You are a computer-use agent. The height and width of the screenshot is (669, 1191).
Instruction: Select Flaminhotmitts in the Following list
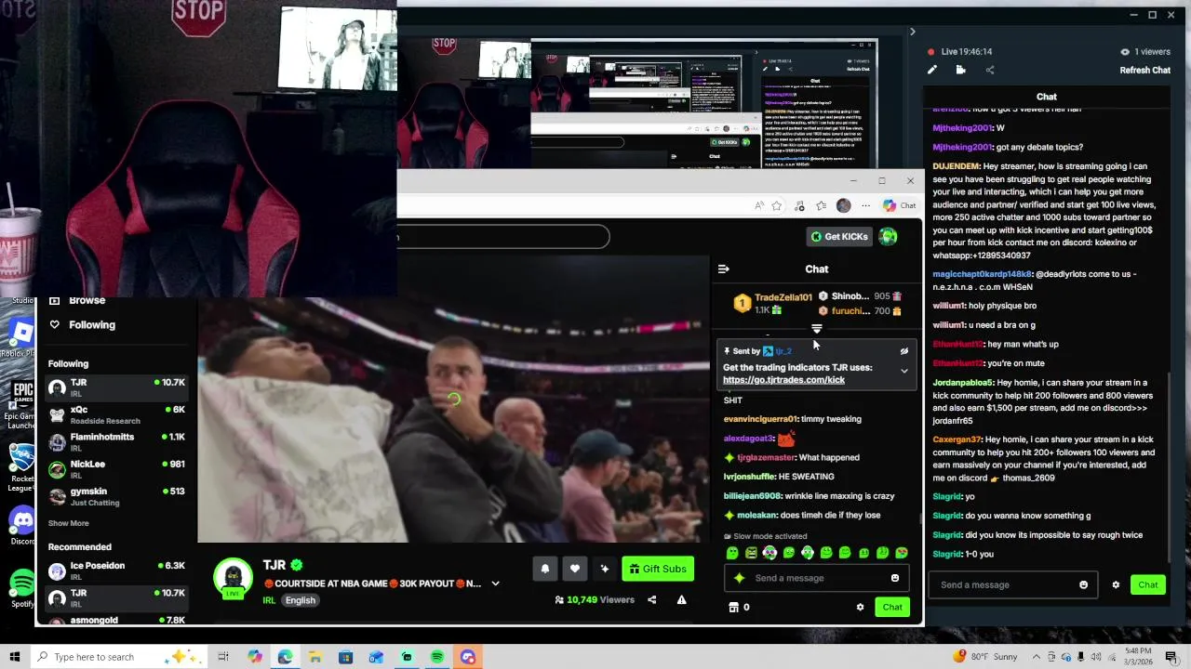point(117,441)
